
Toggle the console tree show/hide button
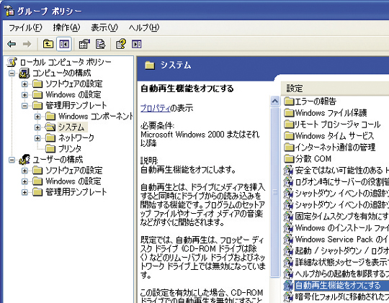coord(64,44)
